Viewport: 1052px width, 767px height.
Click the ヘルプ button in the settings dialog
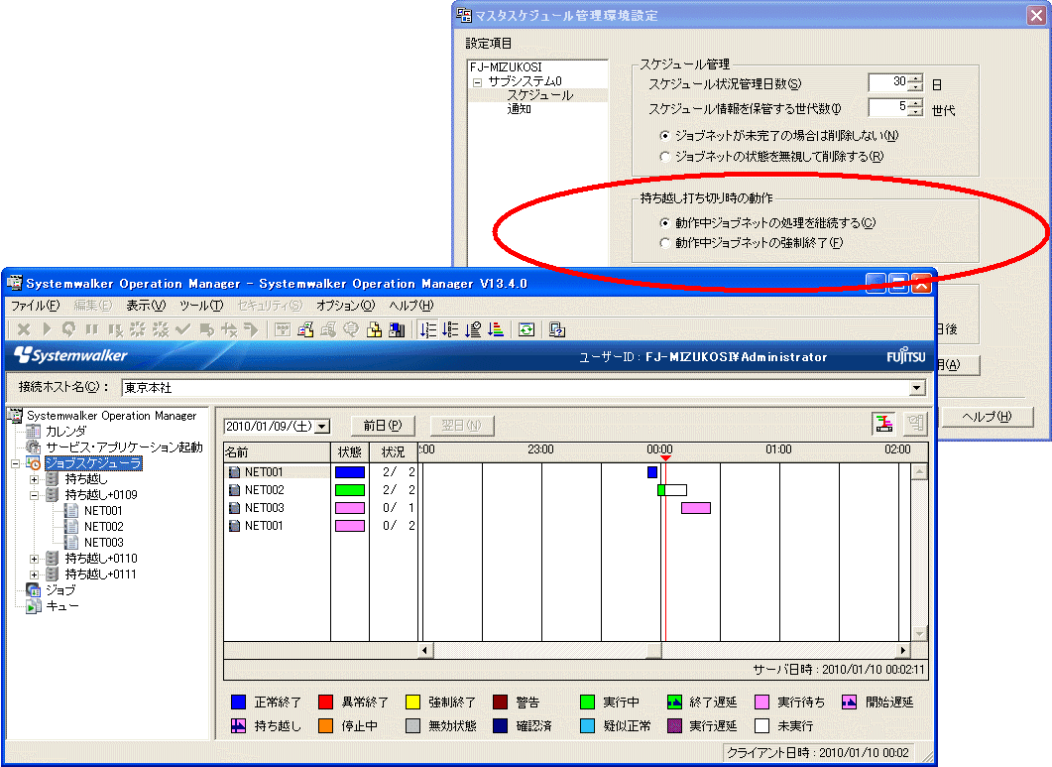click(x=987, y=417)
